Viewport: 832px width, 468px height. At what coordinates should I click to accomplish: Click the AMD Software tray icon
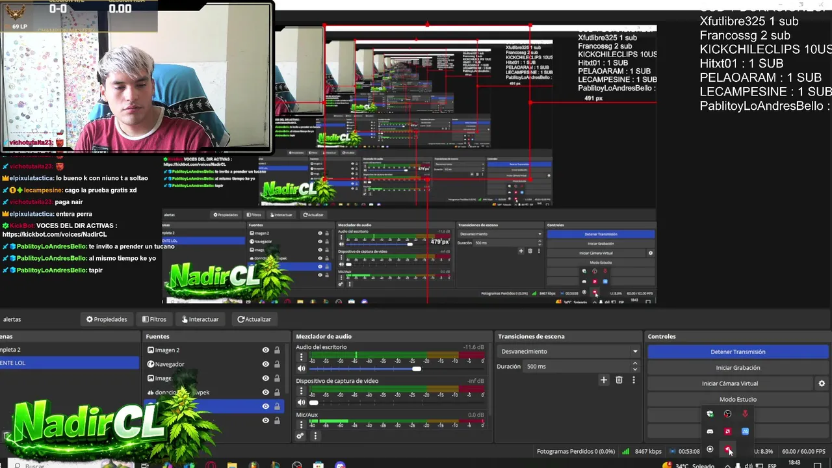727,432
